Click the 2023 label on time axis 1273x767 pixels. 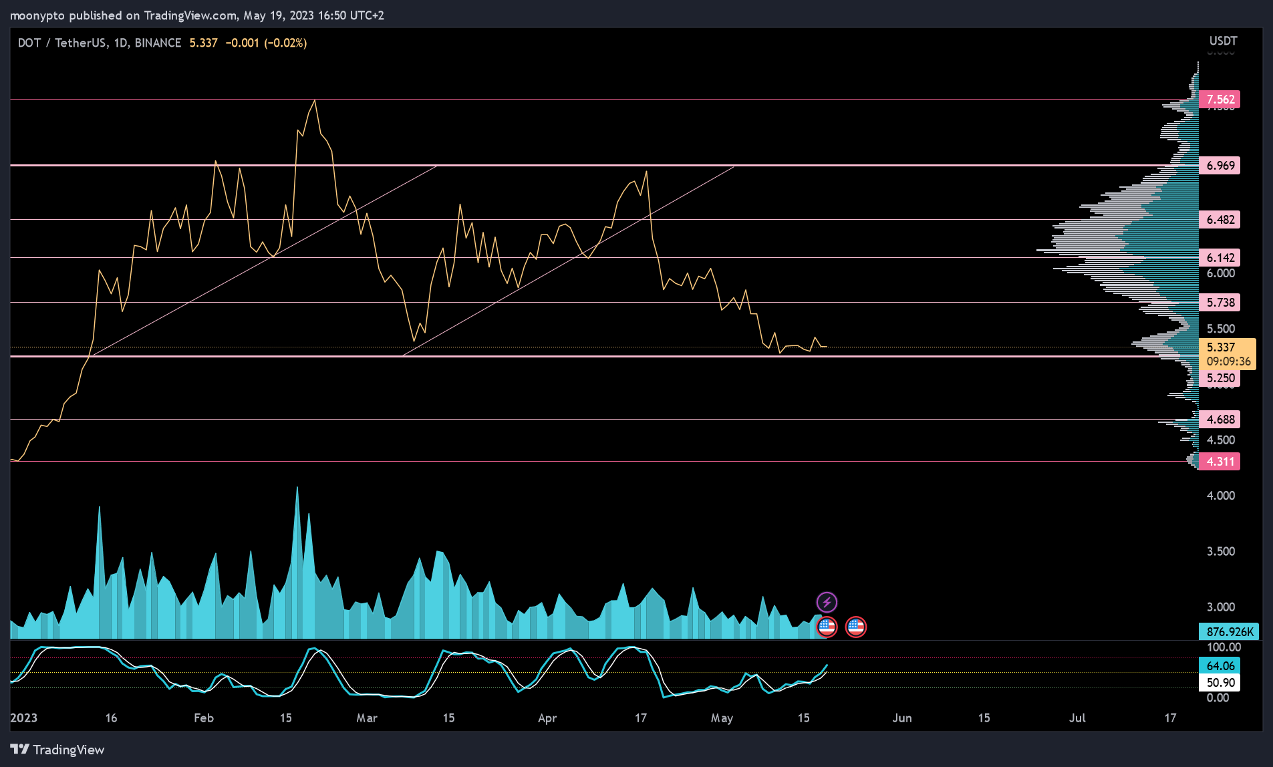pos(24,718)
